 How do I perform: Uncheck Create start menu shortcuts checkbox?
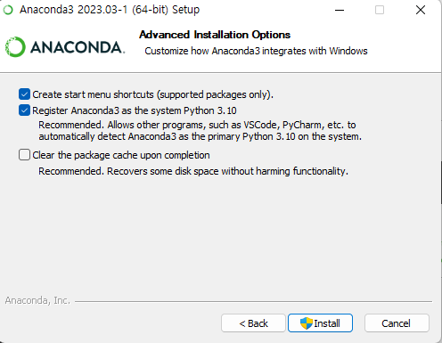coord(24,94)
